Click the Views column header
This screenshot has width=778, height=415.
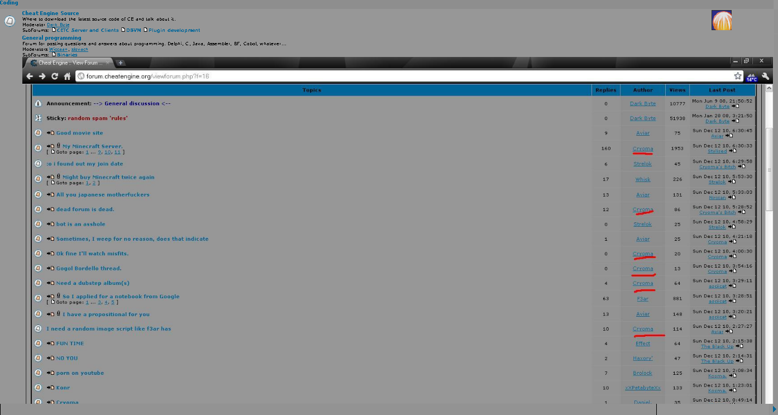(677, 89)
